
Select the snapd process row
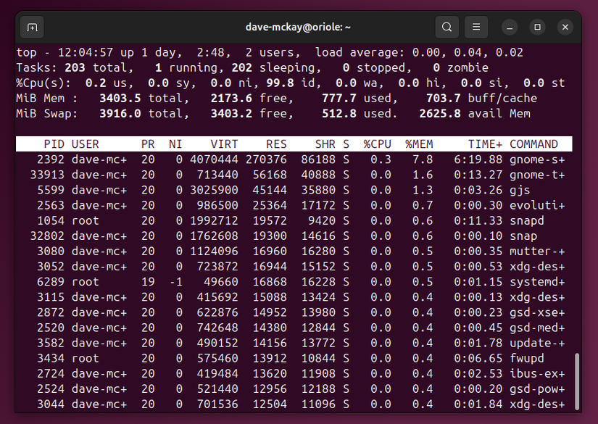click(290, 220)
